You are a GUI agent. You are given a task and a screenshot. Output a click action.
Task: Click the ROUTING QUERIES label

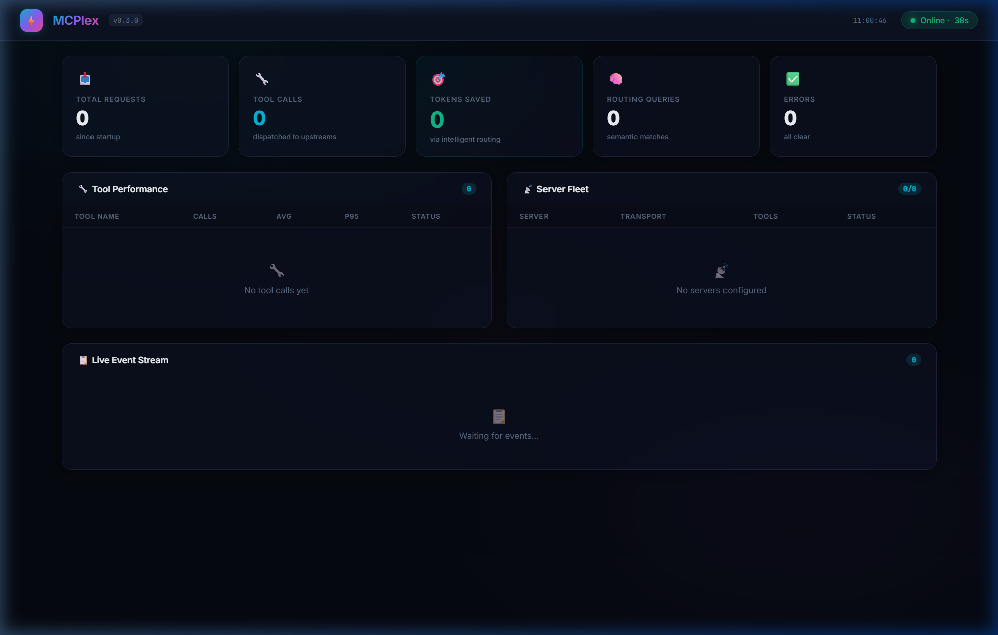tap(643, 99)
